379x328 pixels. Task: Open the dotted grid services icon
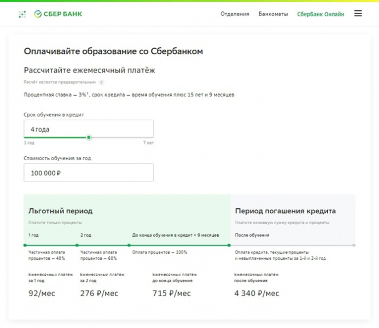pyautogui.click(x=22, y=14)
